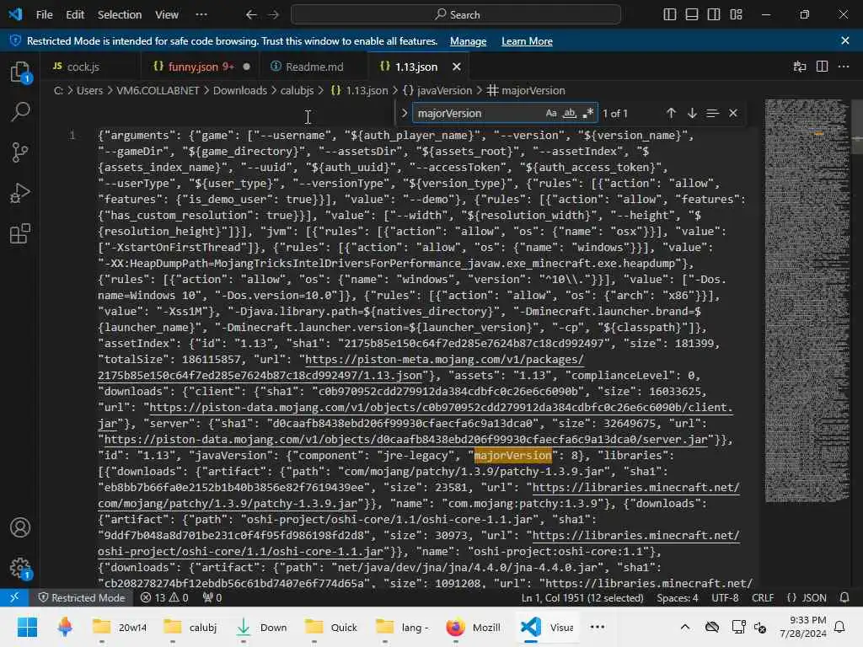Toggle the bottom panel layout icon
863x647 pixels.
point(692,15)
